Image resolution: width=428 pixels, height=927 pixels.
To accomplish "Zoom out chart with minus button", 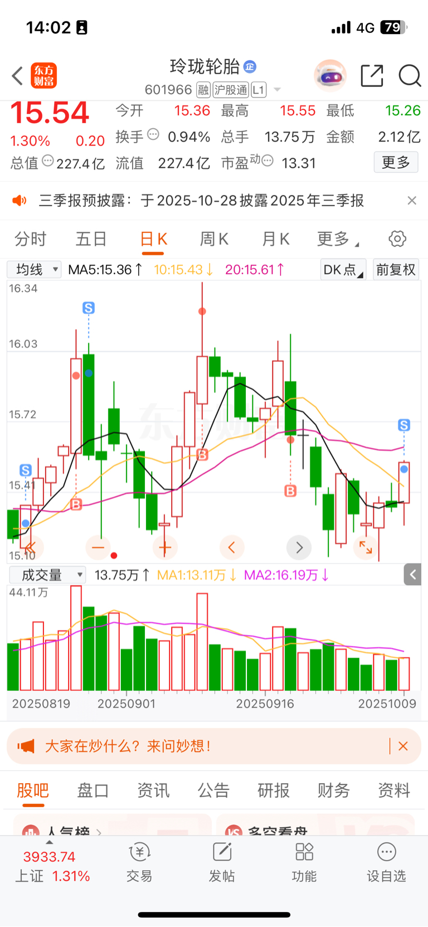I will (98, 547).
